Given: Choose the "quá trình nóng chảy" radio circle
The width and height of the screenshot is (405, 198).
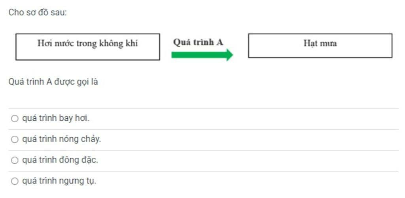Looking at the screenshot, I should click(x=15, y=140).
